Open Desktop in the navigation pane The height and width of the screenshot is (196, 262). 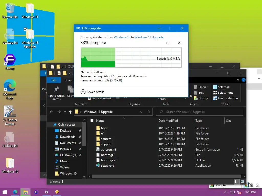(65, 131)
